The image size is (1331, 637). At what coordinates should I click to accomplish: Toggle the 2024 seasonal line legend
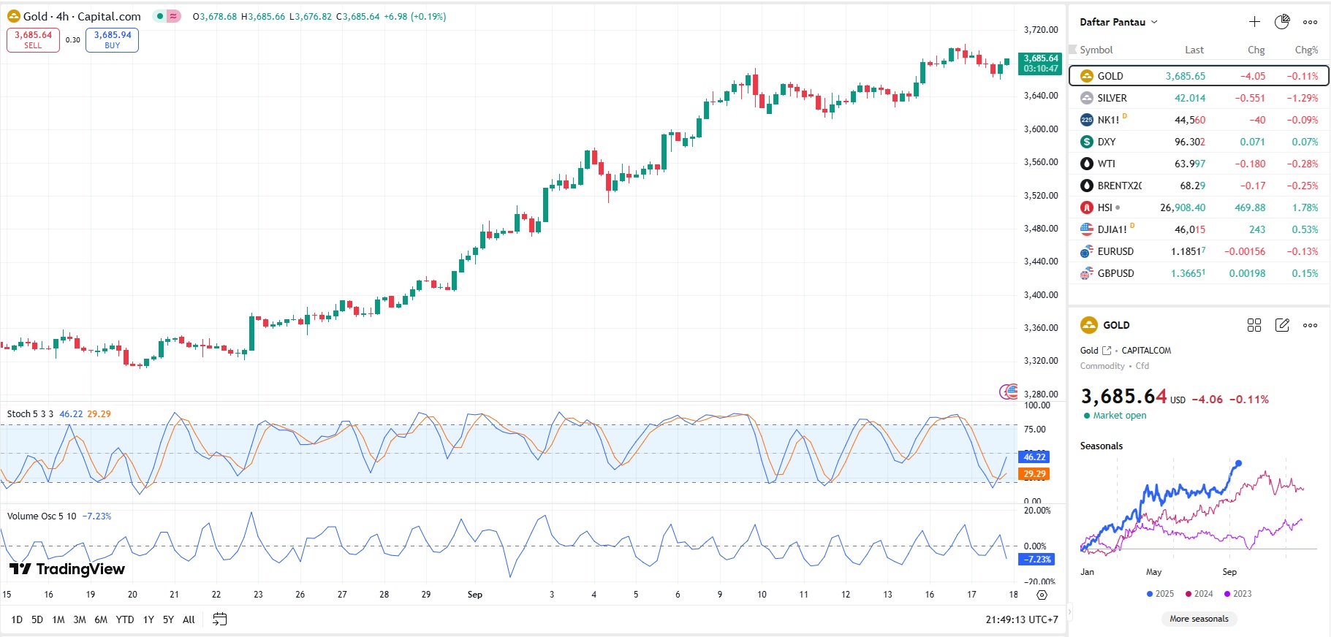point(1199,594)
